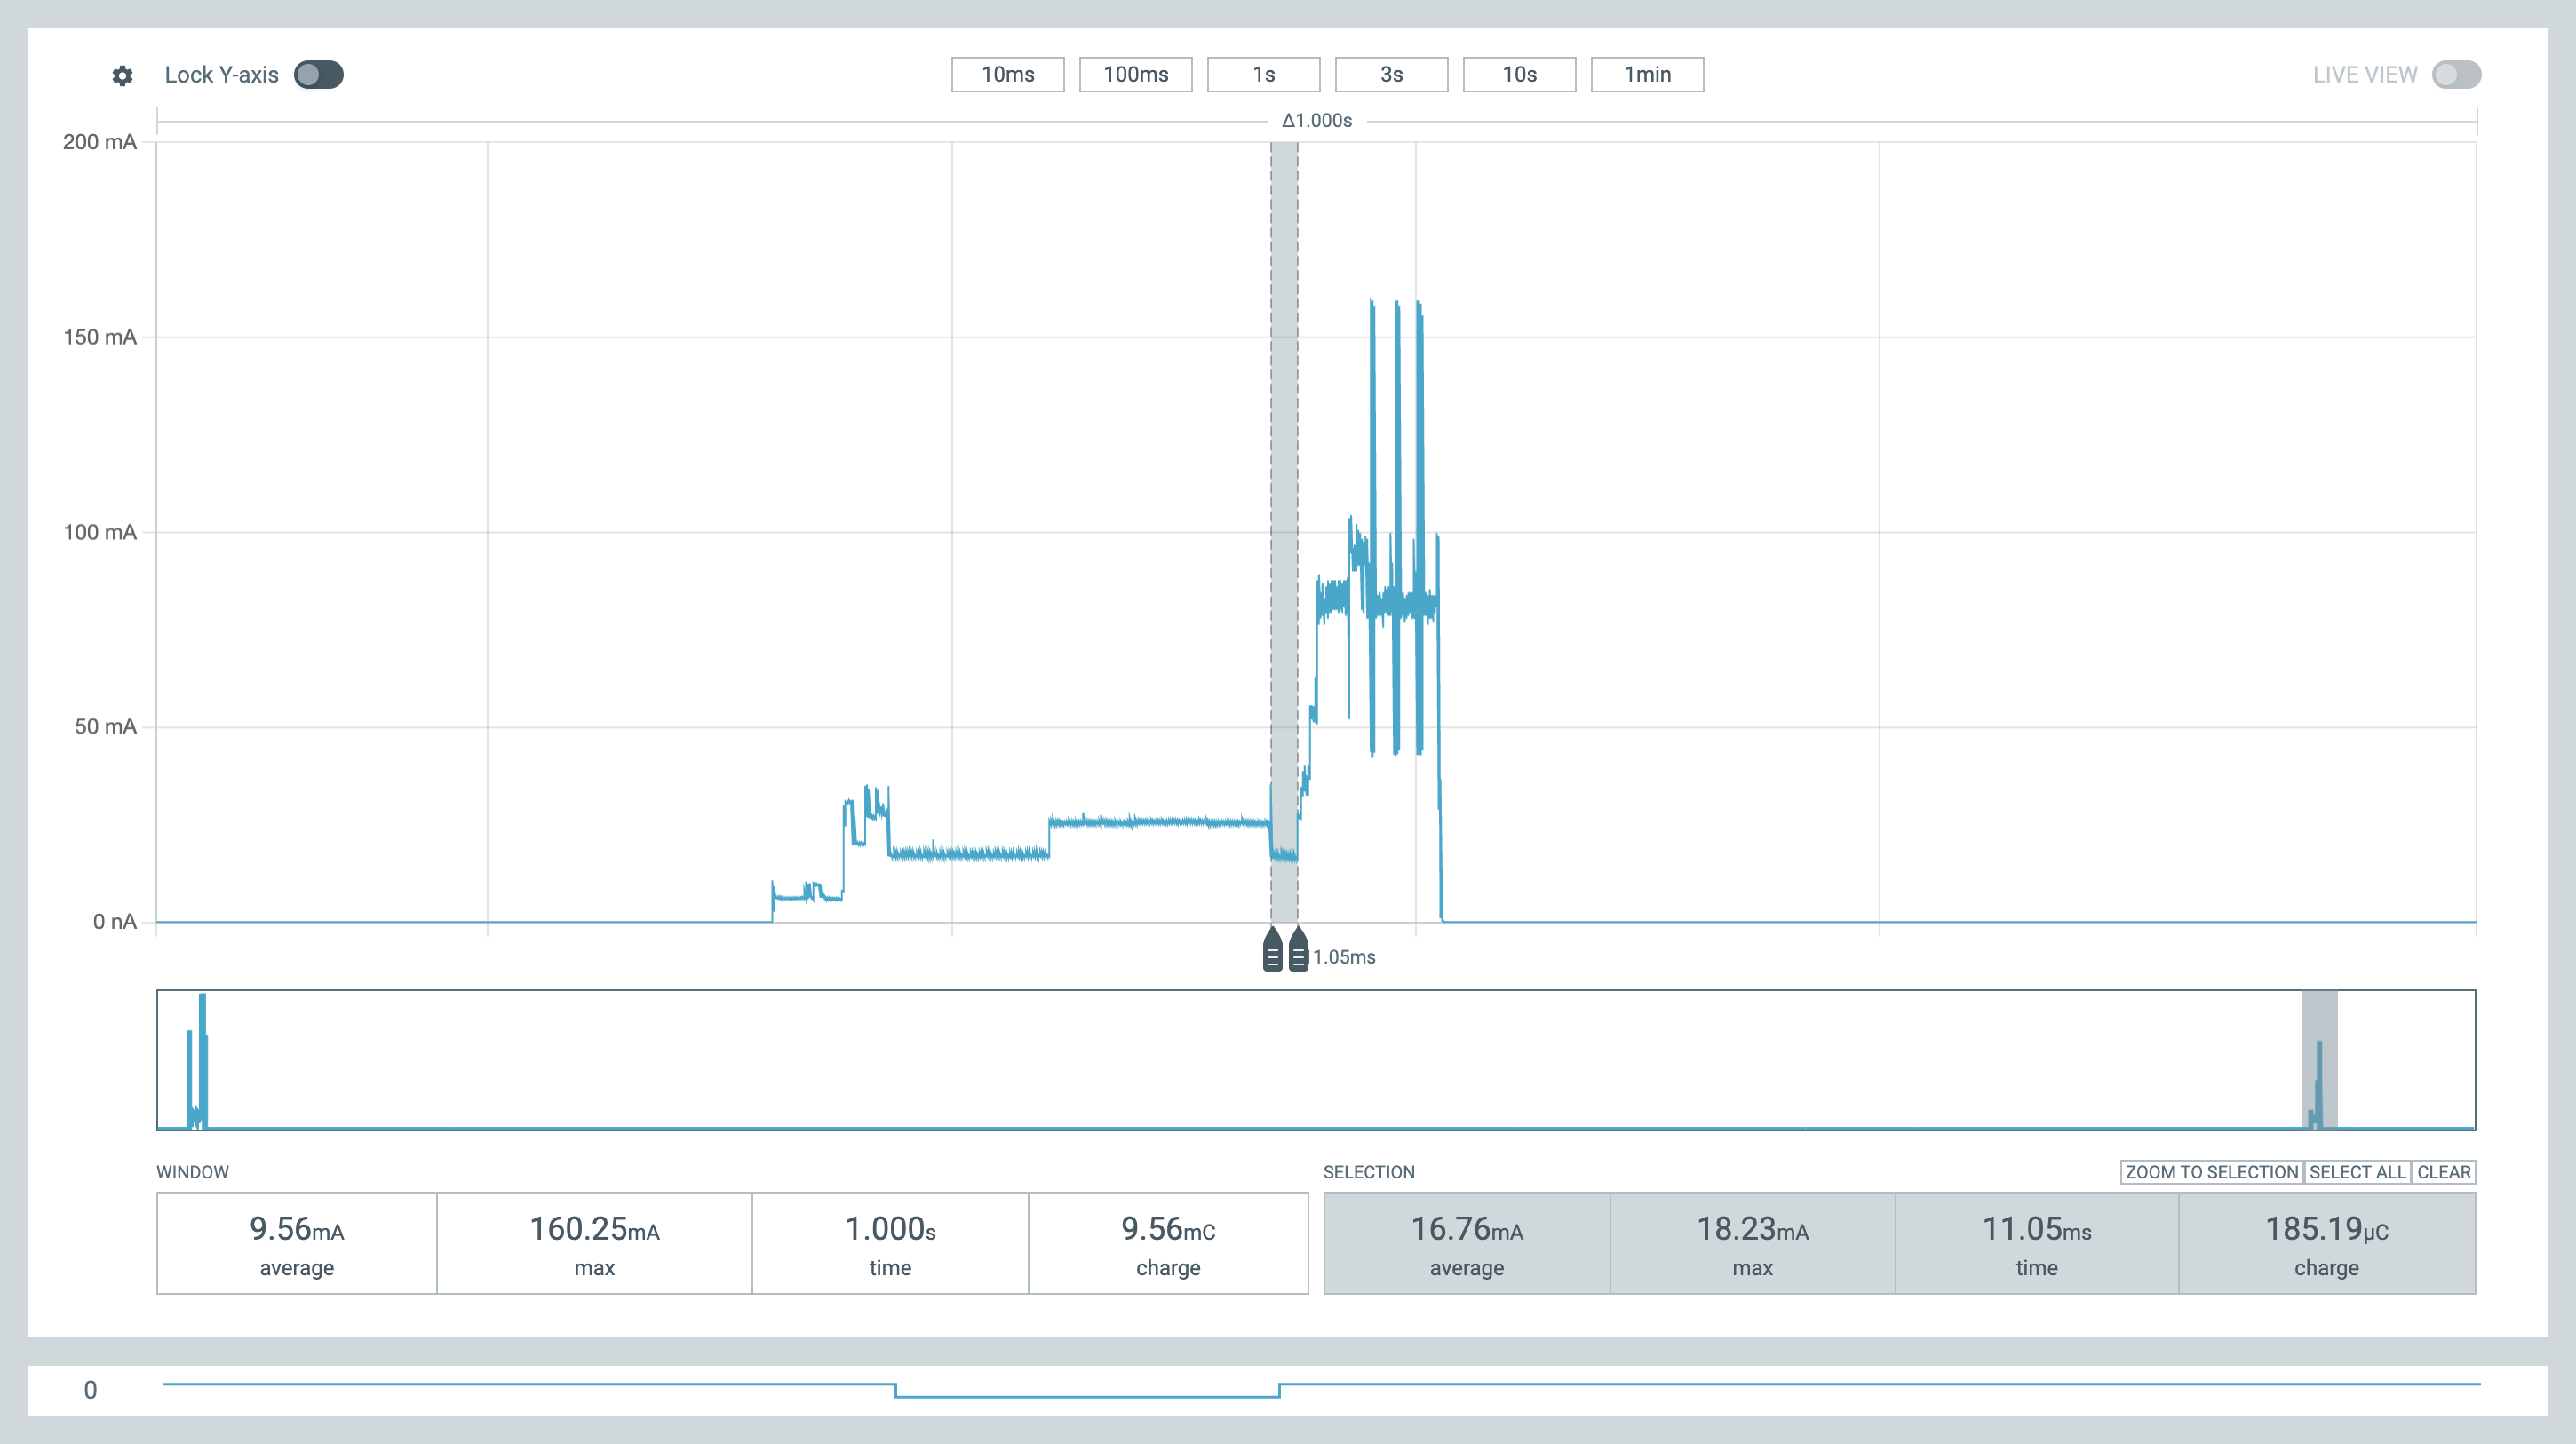Click the 0 nA axis label
The width and height of the screenshot is (2576, 1444).
115,922
